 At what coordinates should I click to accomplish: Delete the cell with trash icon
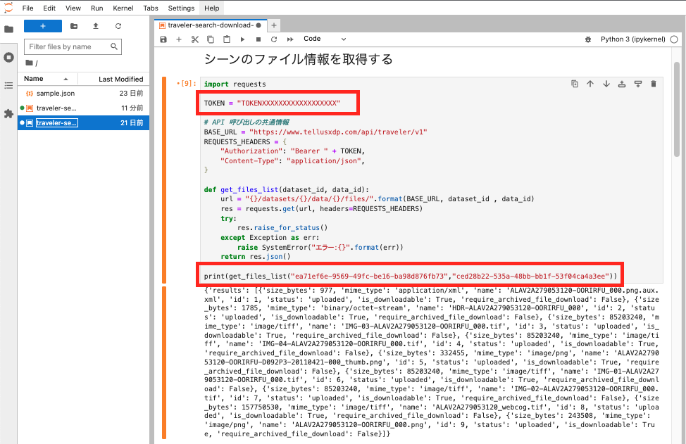coord(654,84)
